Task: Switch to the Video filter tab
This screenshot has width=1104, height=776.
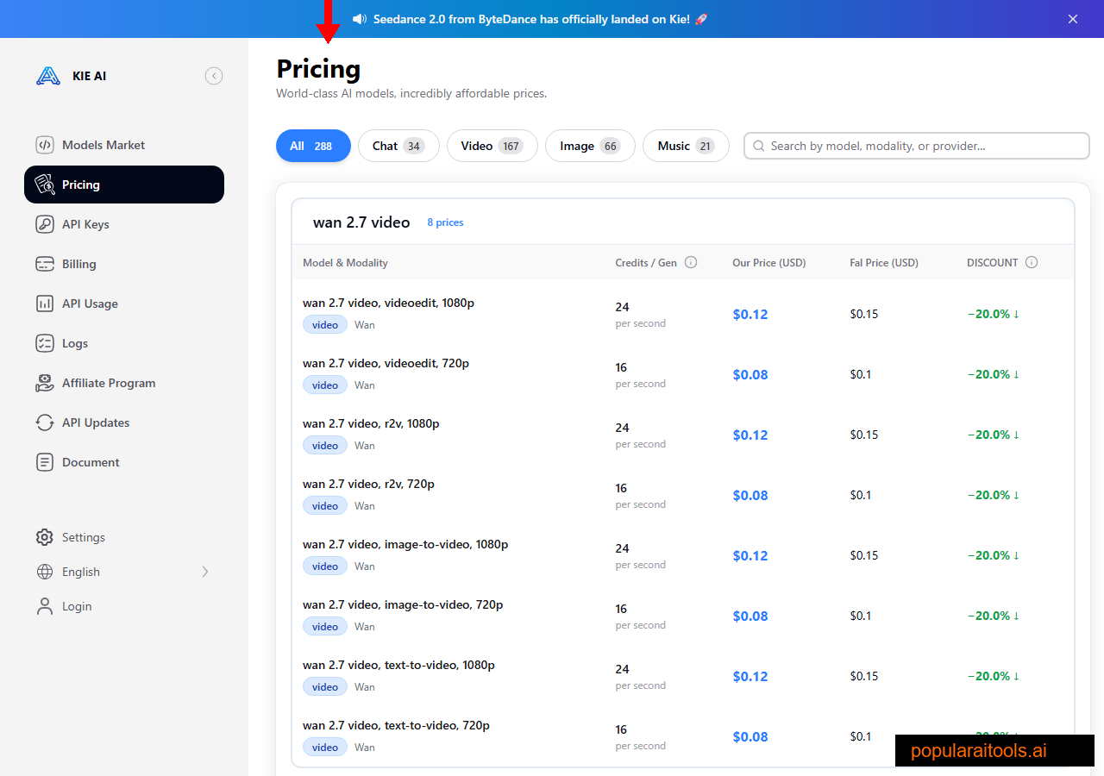Action: coord(492,146)
